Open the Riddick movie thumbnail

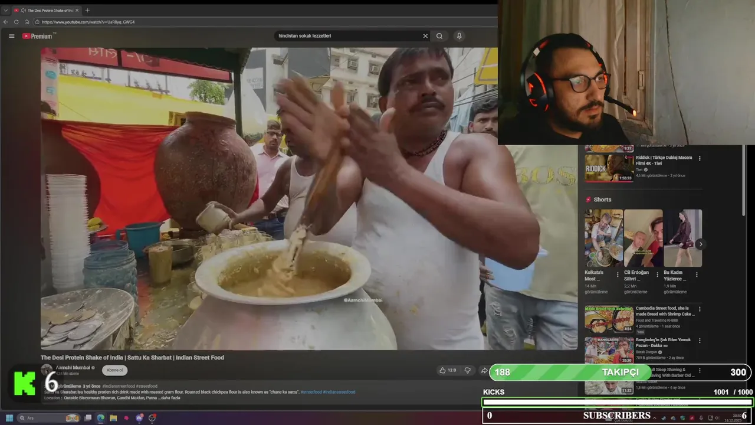(x=609, y=168)
